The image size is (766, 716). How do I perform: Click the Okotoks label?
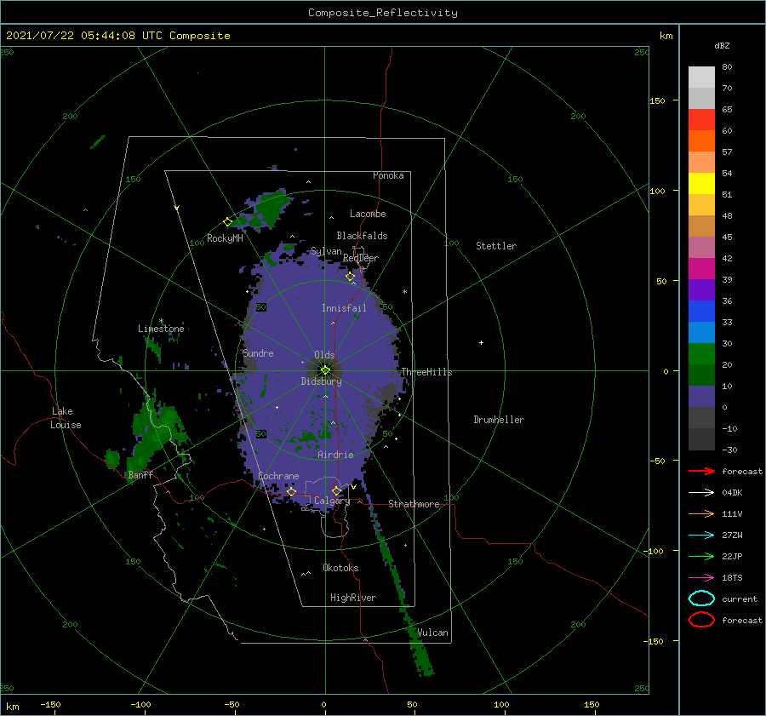pyautogui.click(x=340, y=568)
